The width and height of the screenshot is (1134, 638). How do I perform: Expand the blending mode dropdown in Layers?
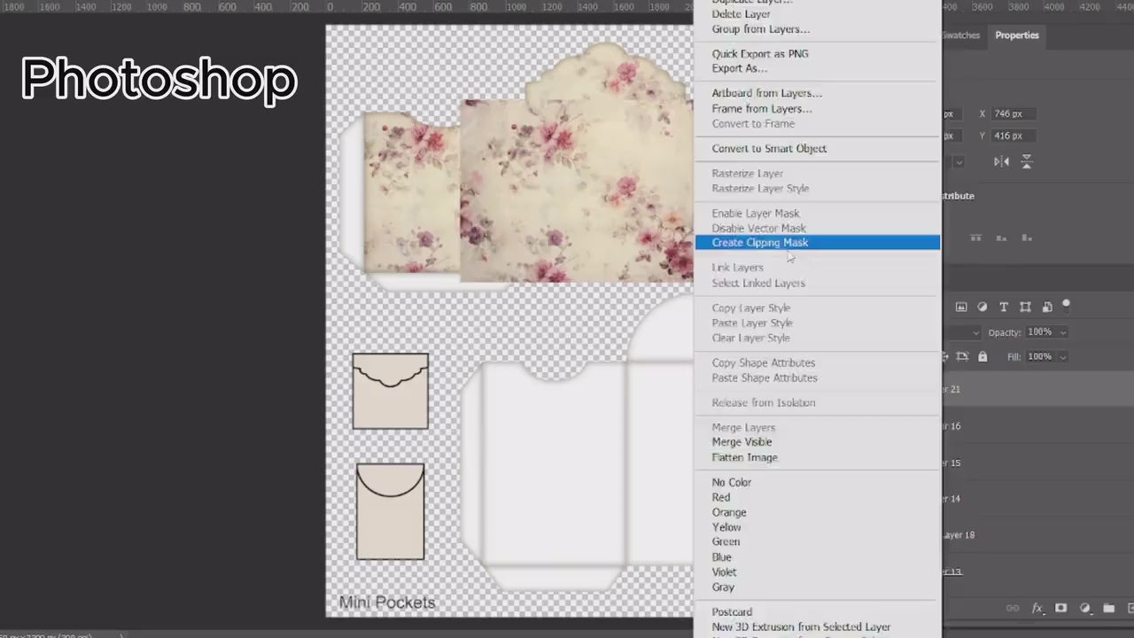[x=975, y=333]
